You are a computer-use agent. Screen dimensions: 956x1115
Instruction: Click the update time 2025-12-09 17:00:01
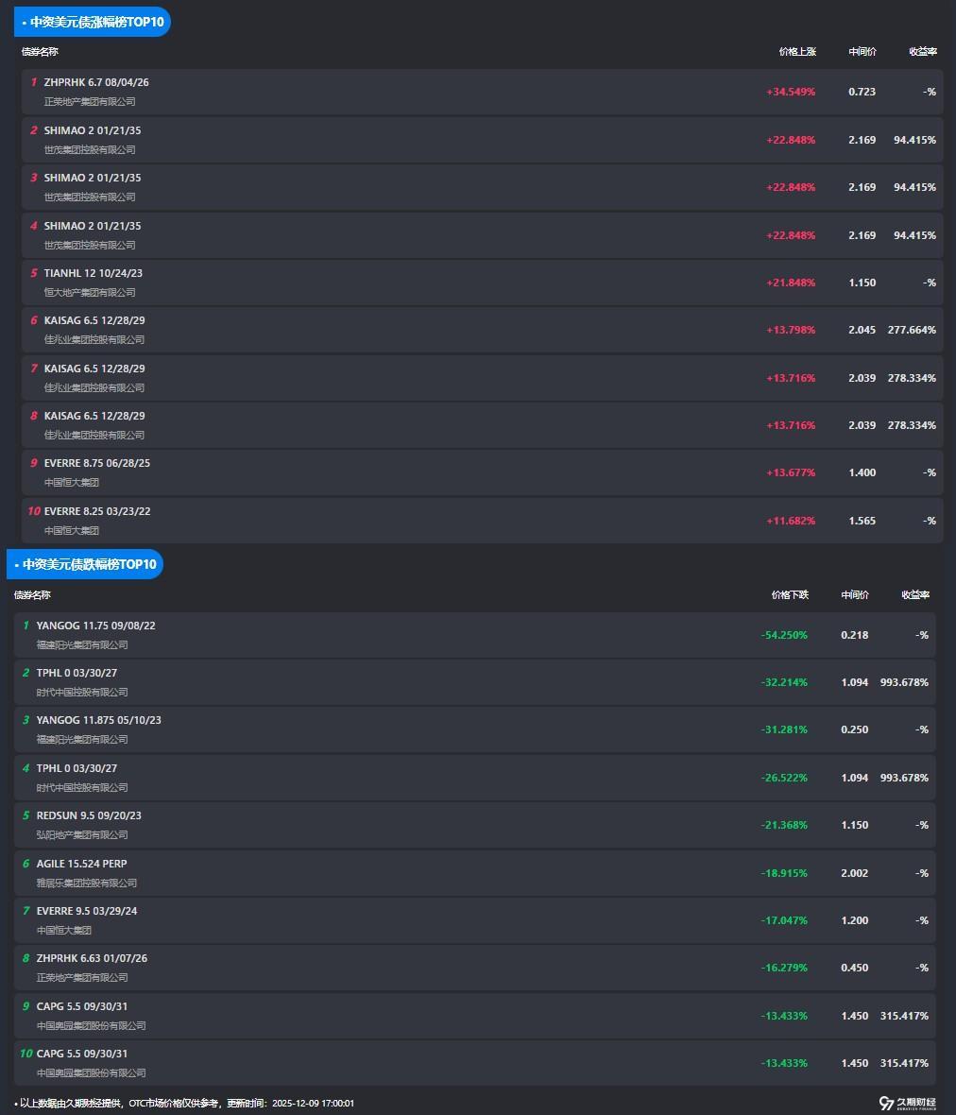(x=313, y=1103)
